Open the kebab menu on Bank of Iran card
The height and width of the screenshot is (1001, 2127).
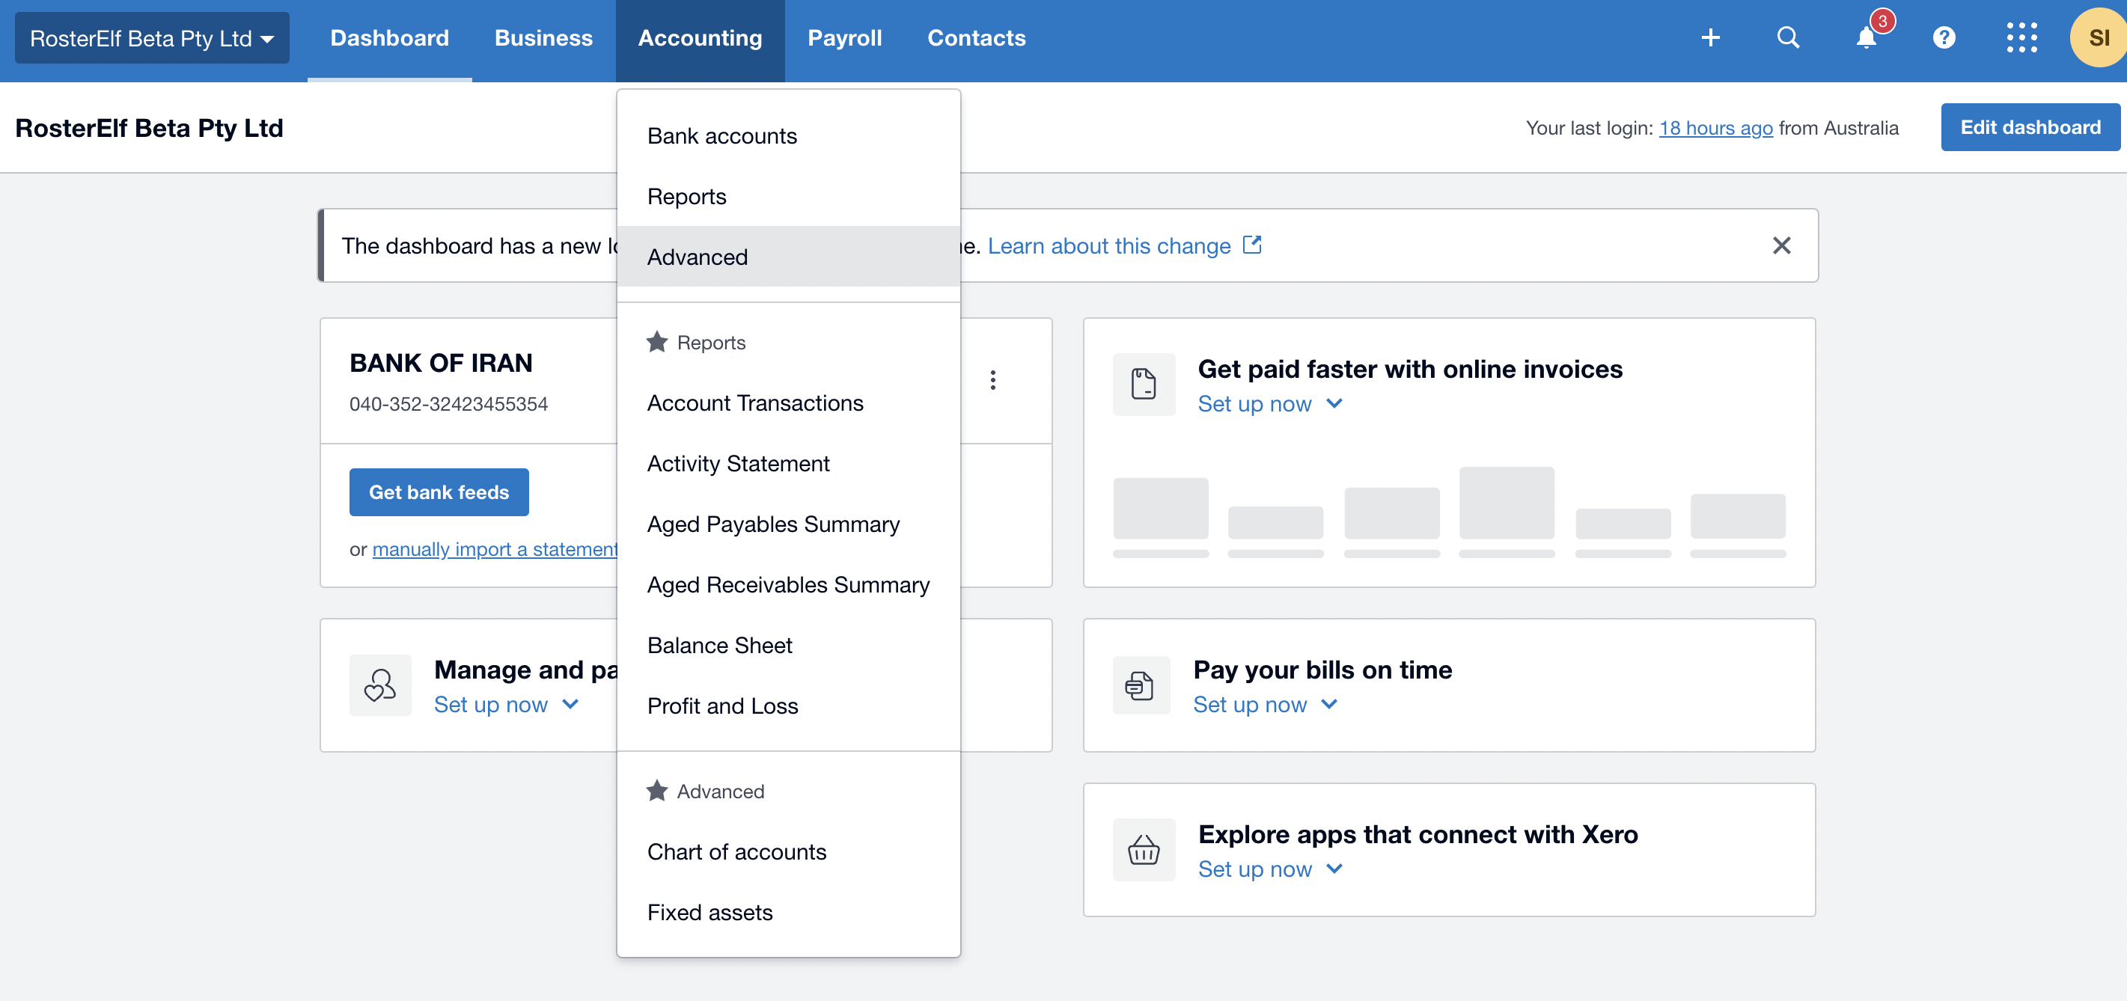(993, 381)
